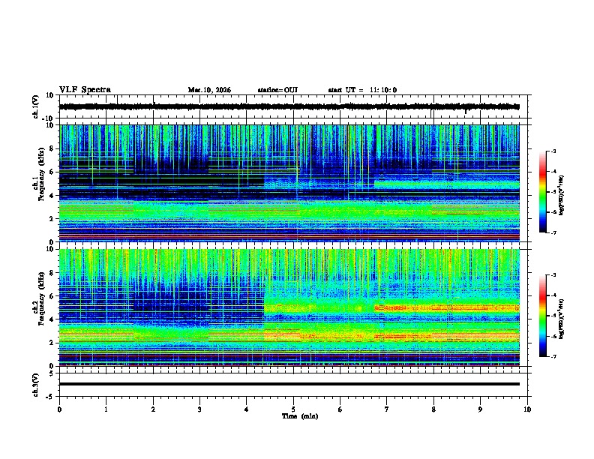Click the "2" kHz tick on ch.2 spectrogram axis
This screenshot has height=459, width=594.
pyautogui.click(x=52, y=343)
